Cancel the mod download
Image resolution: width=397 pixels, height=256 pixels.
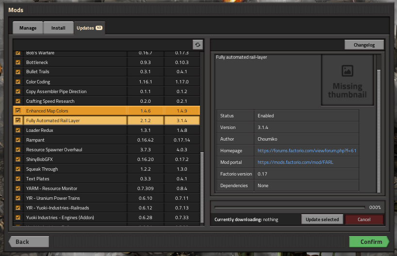pyautogui.click(x=364, y=219)
